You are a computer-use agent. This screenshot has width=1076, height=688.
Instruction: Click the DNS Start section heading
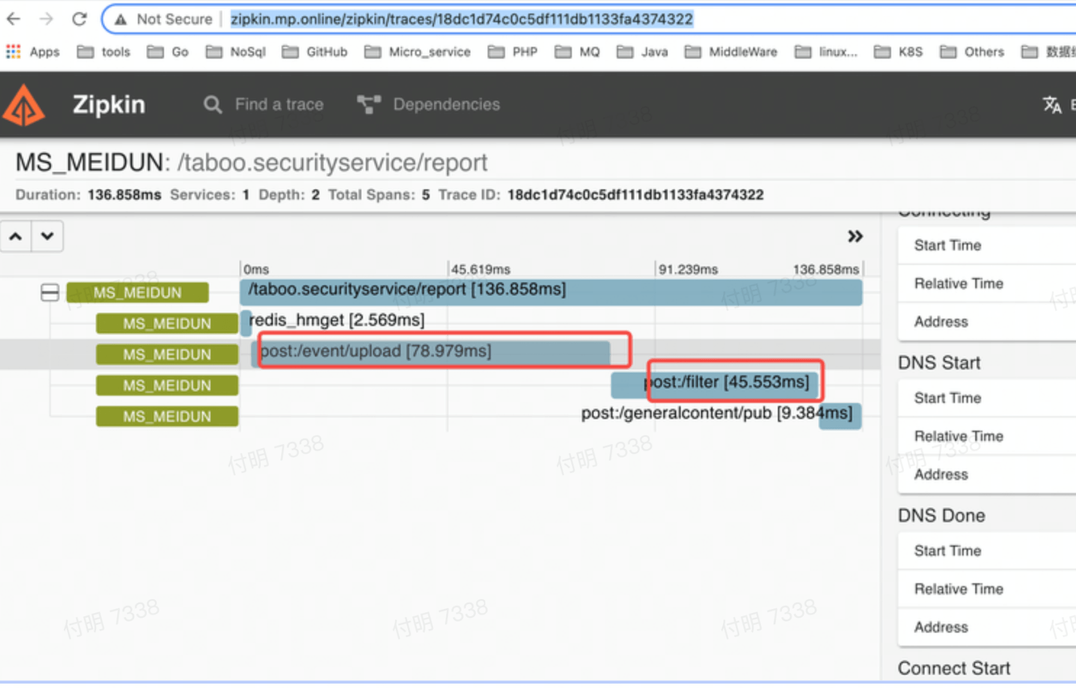click(939, 363)
